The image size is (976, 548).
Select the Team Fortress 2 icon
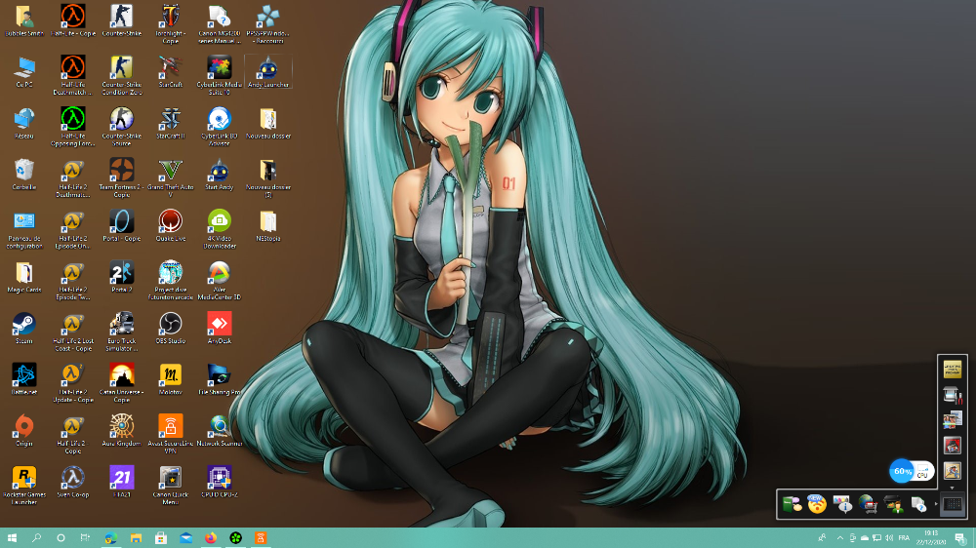121,177
